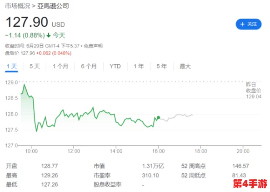Click the 盘后价 127.96 after-hours text
This screenshot has width=270, height=192.
pyautogui.click(x=20, y=53)
